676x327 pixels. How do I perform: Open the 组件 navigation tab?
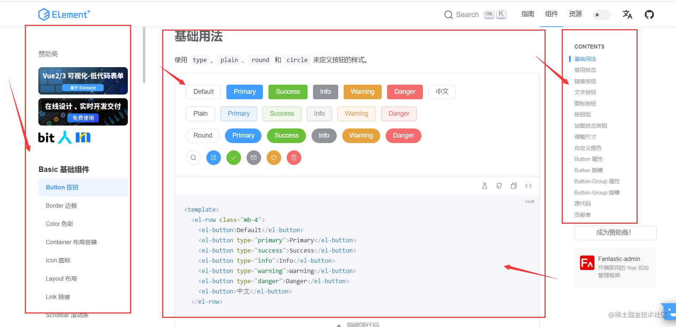551,14
